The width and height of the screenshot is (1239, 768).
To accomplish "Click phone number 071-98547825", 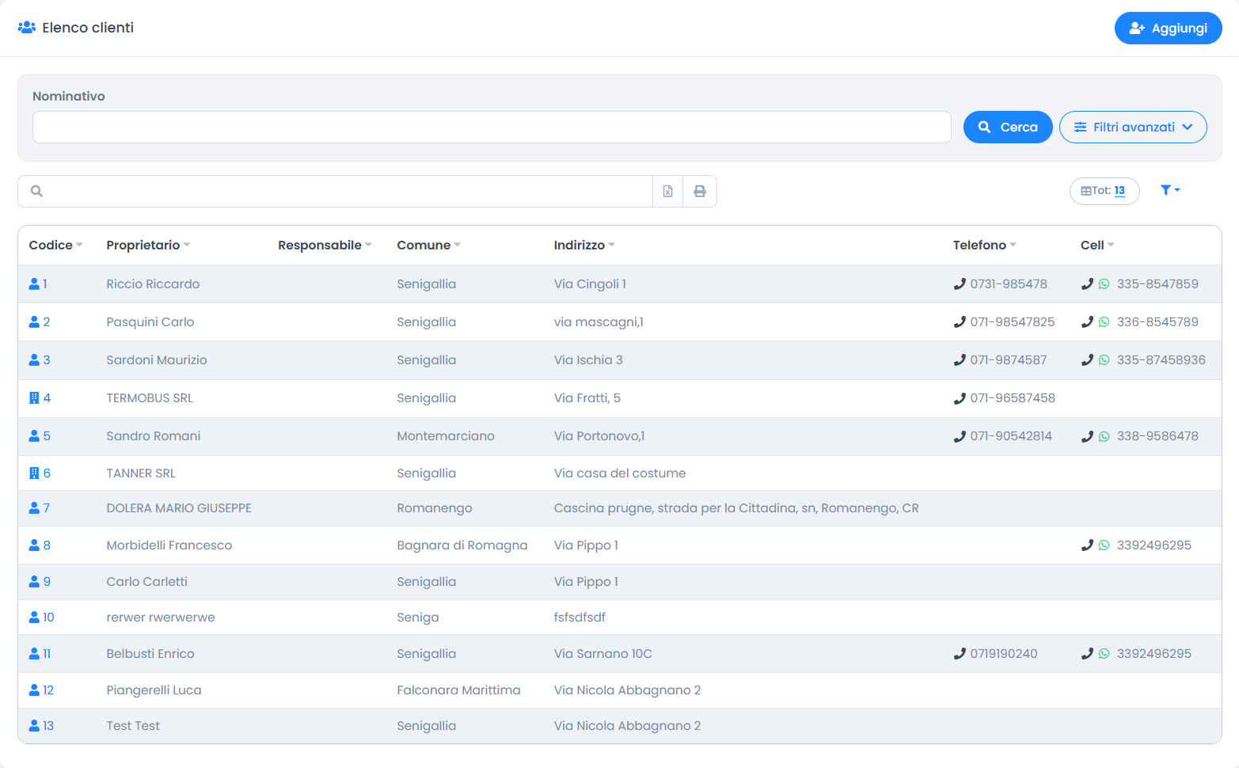I will 1013,322.
